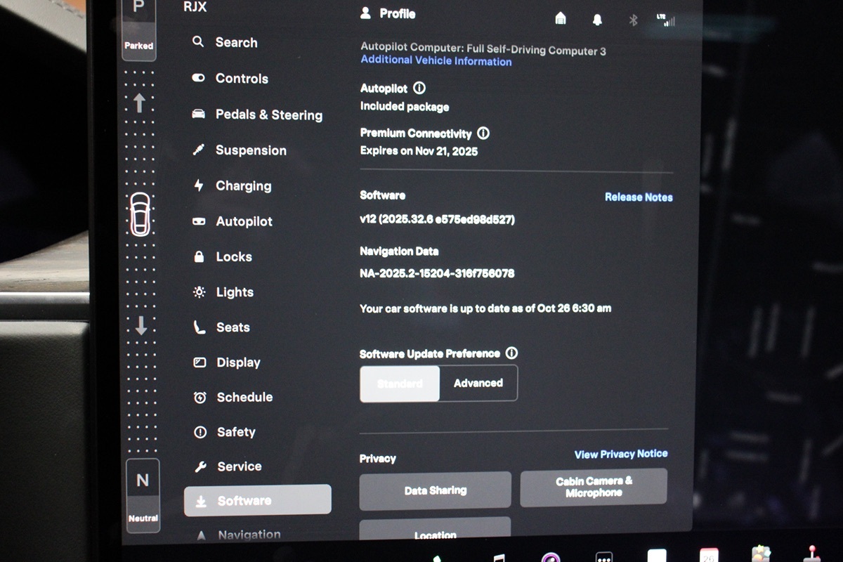Open notifications via the bell icon

597,20
